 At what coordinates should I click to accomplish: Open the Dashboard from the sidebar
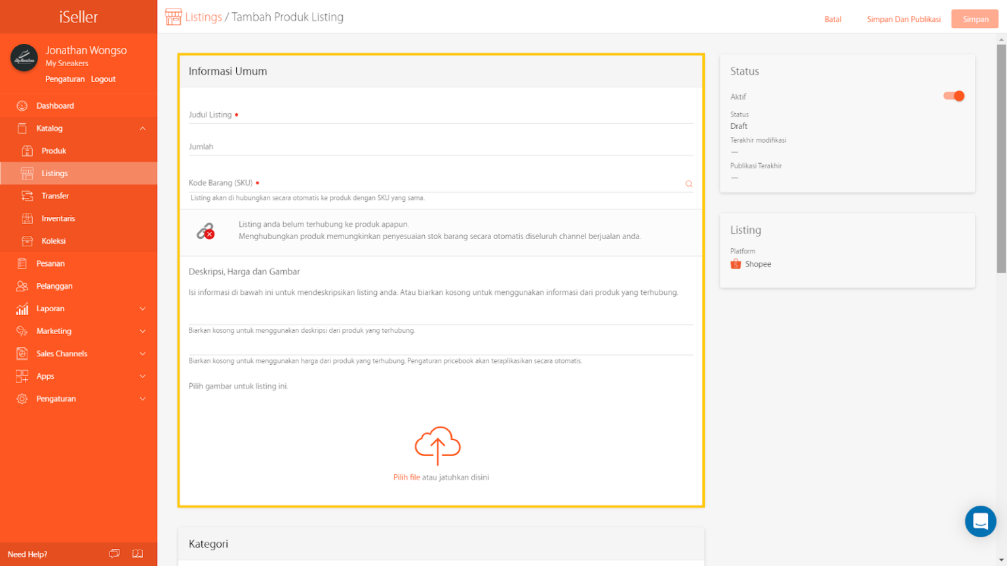tap(55, 105)
